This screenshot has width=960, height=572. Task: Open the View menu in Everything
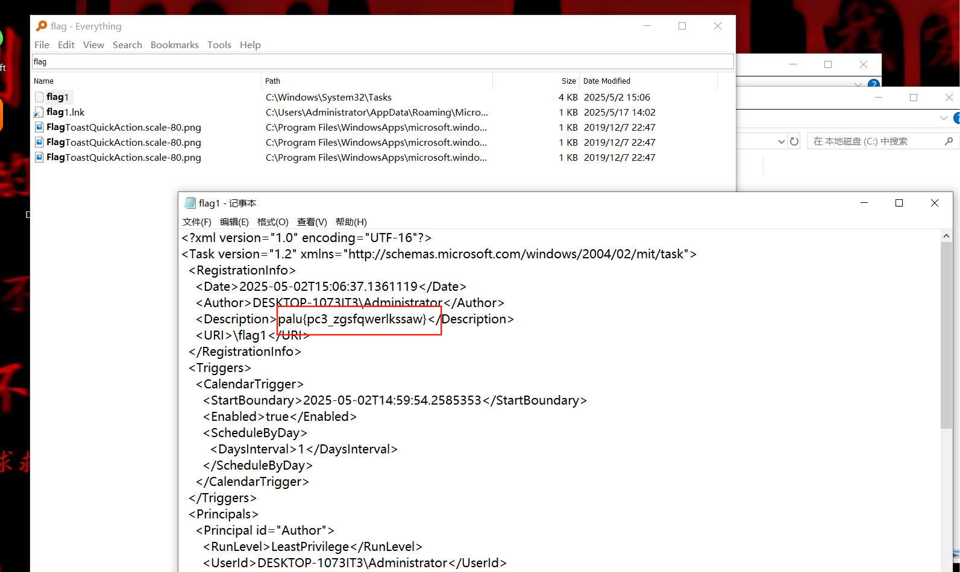point(93,45)
